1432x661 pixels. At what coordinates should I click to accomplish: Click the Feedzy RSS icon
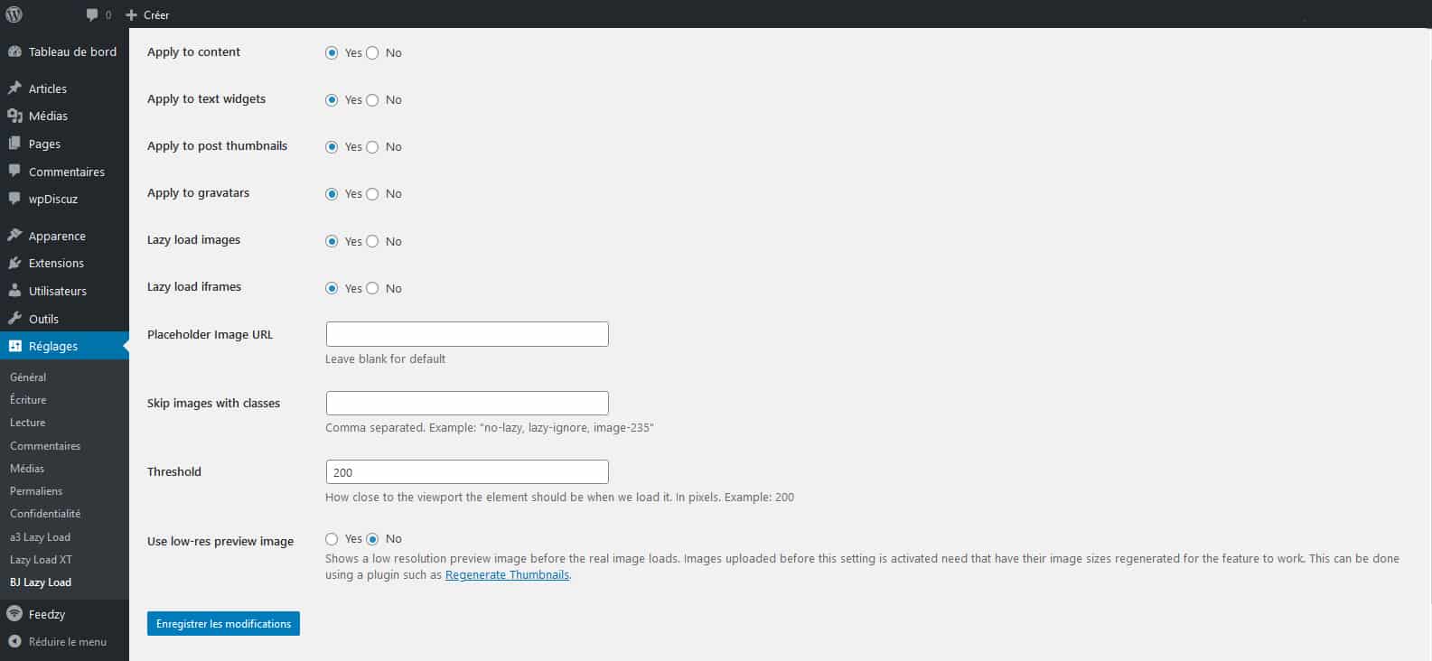pos(14,614)
